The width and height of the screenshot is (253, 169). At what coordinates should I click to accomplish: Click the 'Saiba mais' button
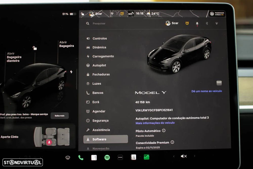(59, 116)
